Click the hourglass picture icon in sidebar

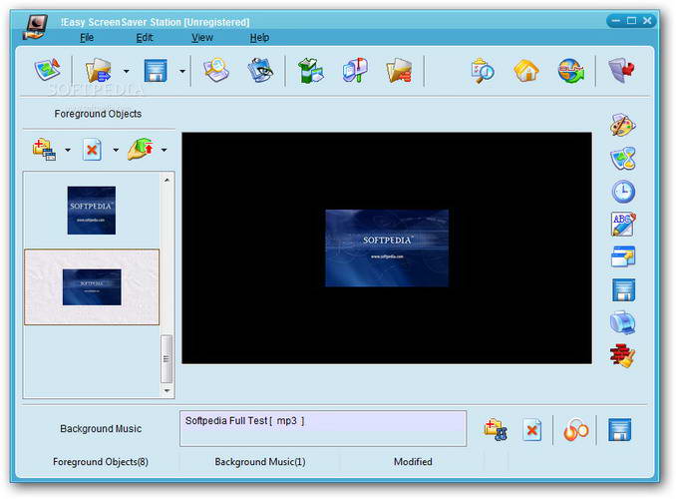point(623,159)
